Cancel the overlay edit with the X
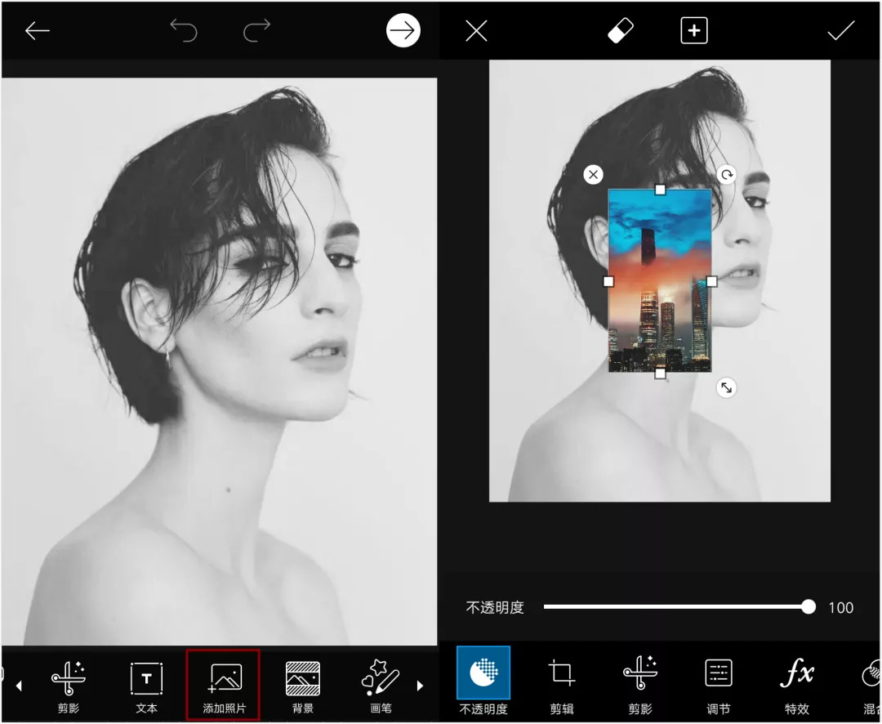The width and height of the screenshot is (882, 724). click(476, 31)
